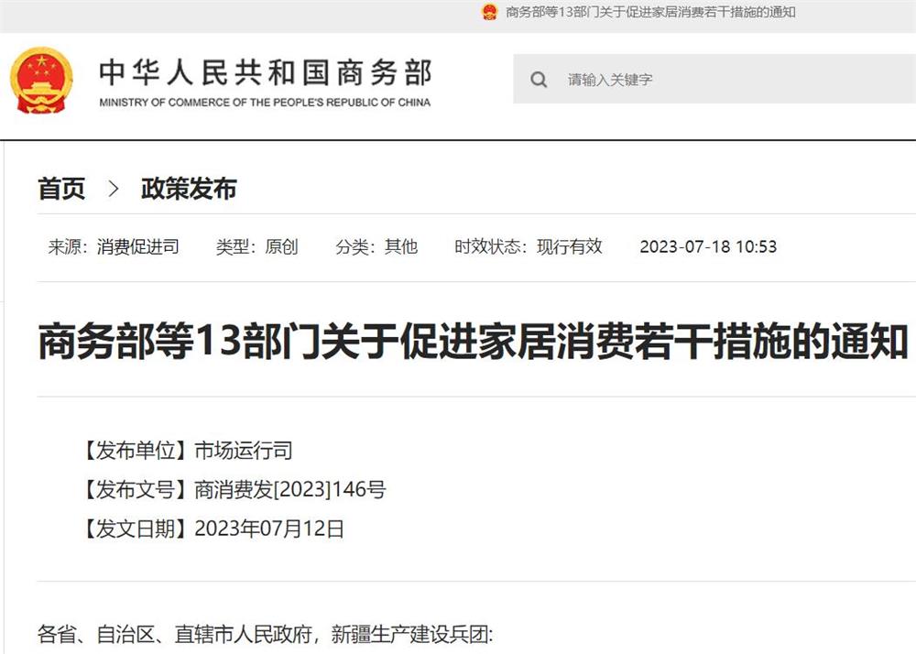Go to 首页 via breadcrumb
916x654 pixels.
click(x=61, y=190)
